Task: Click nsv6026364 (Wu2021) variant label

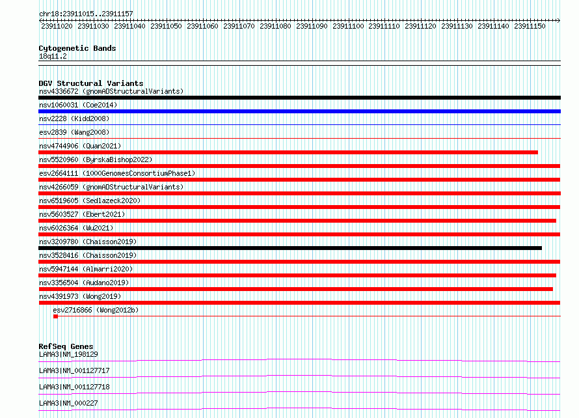Action: [76, 228]
